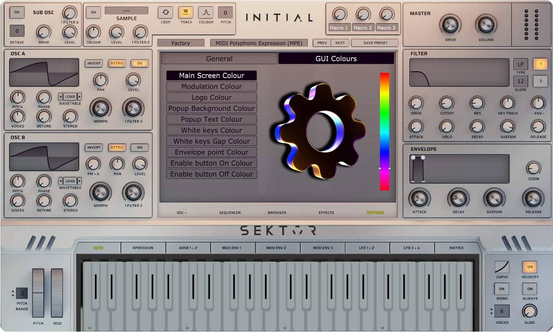
Task: Click the Envelope Attack knob
Action: click(x=419, y=198)
